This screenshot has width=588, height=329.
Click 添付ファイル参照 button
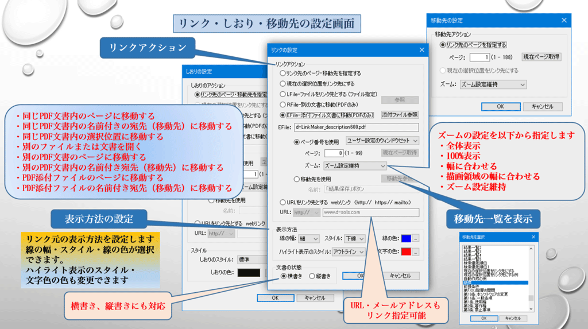click(x=400, y=114)
